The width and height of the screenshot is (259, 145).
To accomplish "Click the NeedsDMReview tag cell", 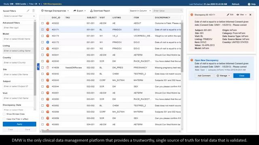I will coord(74,68).
